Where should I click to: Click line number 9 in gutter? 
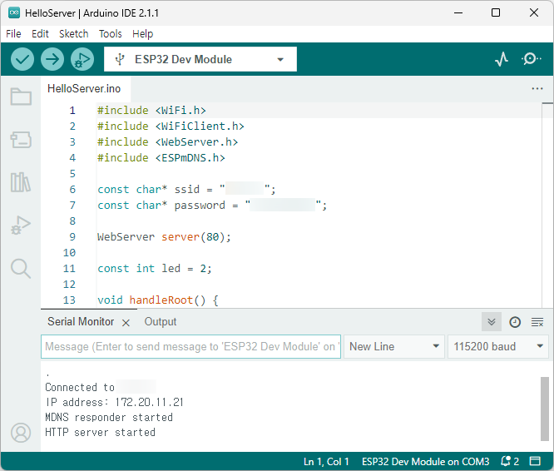(x=72, y=236)
